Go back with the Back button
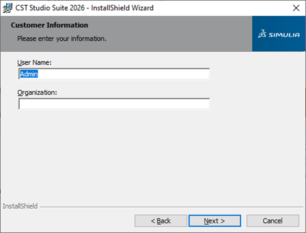306x233 pixels. pos(161,221)
